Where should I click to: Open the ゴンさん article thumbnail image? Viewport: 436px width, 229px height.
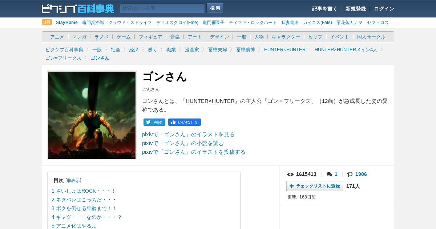click(x=92, y=115)
